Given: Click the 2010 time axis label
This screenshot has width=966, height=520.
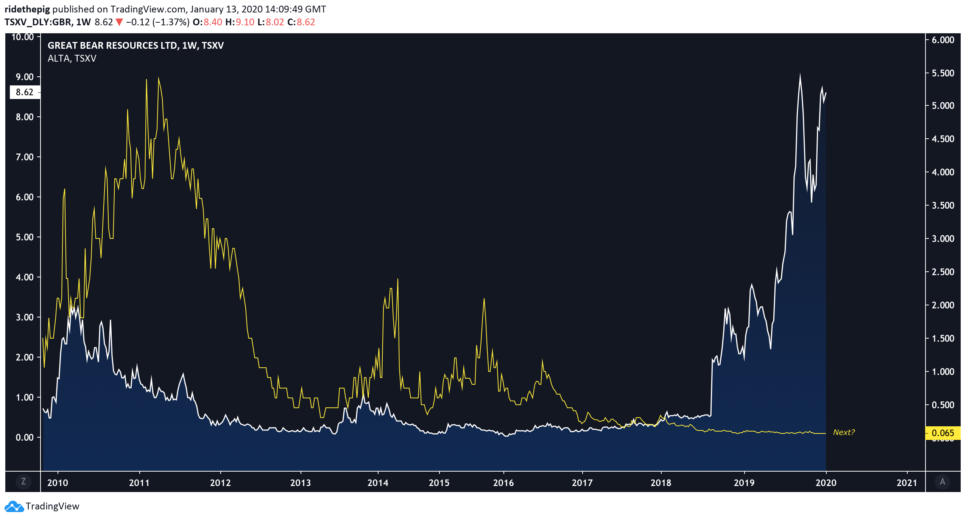Looking at the screenshot, I should pyautogui.click(x=58, y=483).
